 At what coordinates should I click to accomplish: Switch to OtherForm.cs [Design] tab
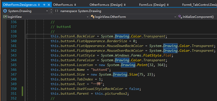[106, 5]
